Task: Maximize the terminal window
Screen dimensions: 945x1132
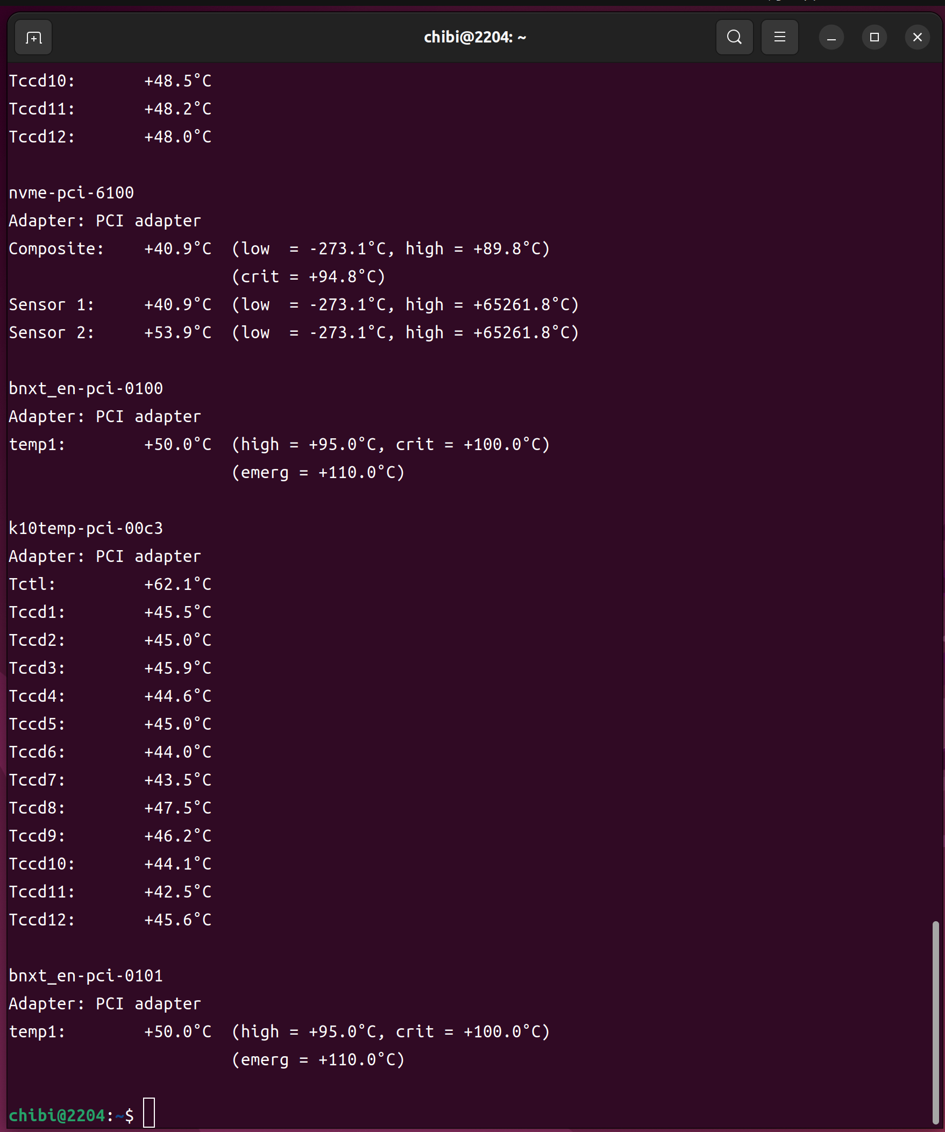Action: (874, 37)
